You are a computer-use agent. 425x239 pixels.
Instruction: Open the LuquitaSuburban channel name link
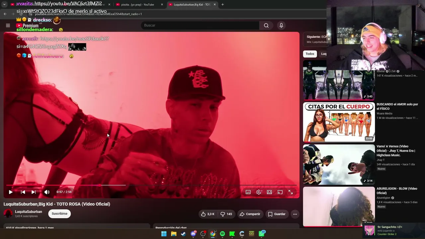click(29, 212)
